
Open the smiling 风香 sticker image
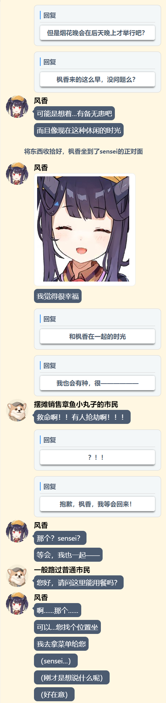click(x=85, y=229)
